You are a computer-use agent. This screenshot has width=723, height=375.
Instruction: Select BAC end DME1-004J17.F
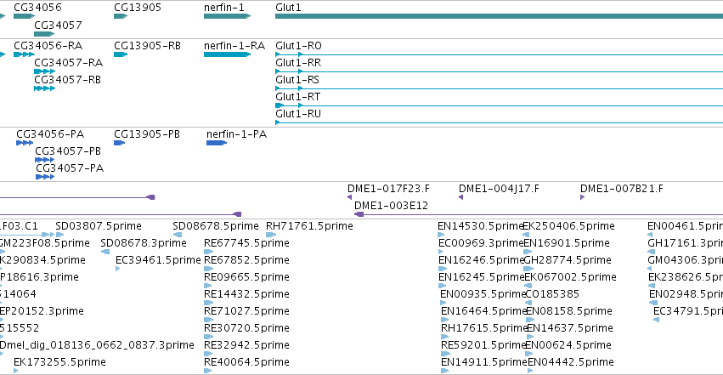tap(499, 189)
